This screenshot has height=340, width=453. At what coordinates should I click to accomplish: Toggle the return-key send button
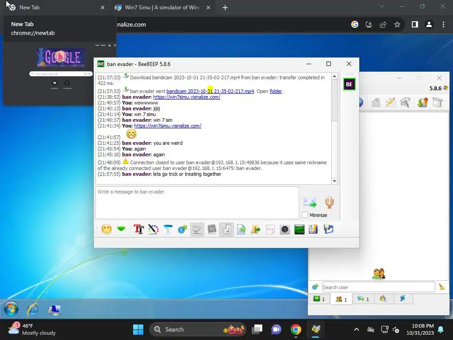(226, 230)
